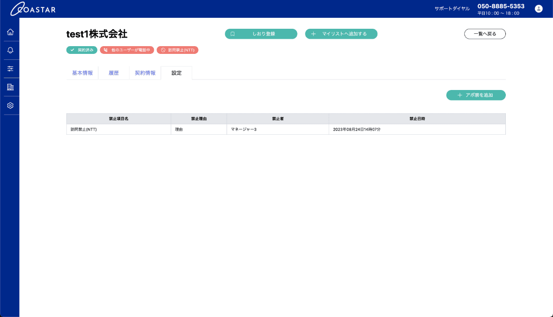
Task: Click the bookmark icon on しおり登録
Action: [233, 34]
